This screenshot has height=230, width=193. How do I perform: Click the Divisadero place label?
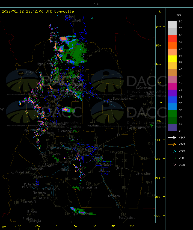point(66,131)
